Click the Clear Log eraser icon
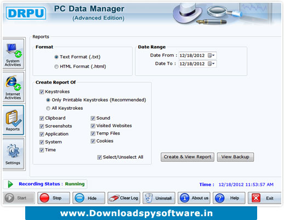 (x=113, y=198)
